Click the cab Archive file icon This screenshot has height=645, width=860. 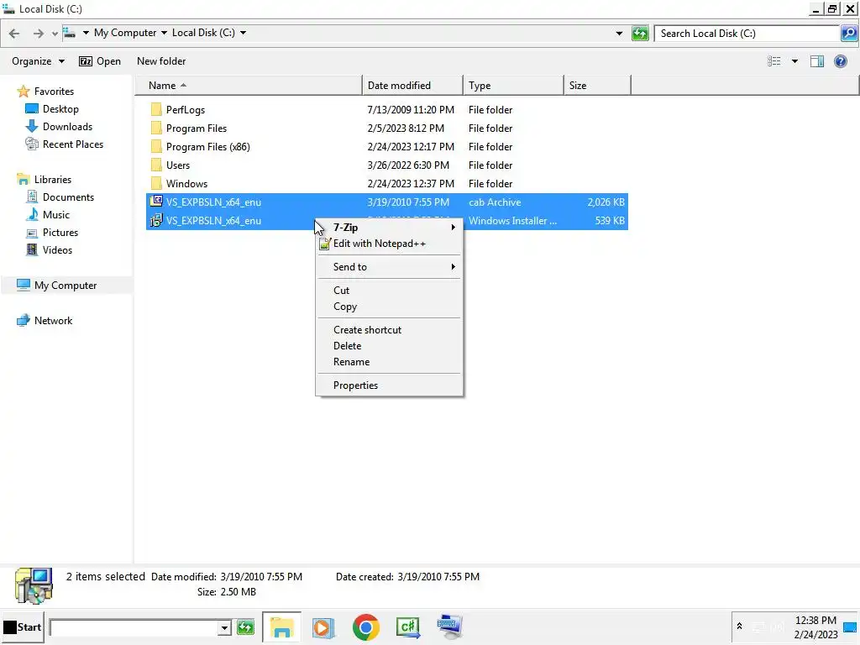[x=156, y=202]
